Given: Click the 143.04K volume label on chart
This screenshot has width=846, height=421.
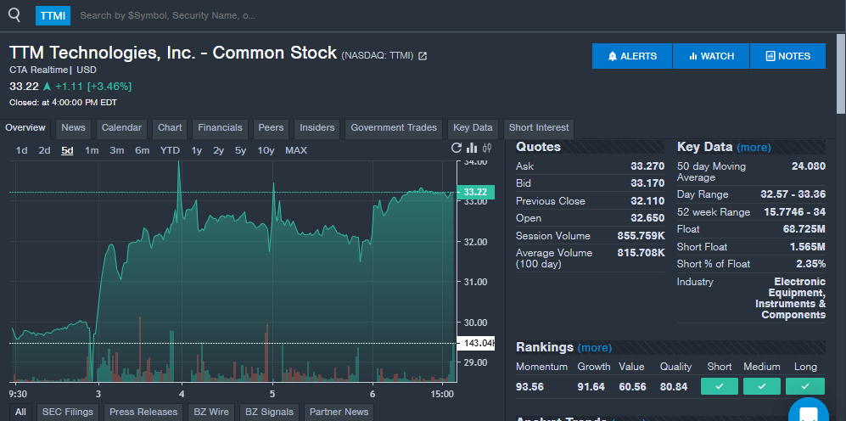Looking at the screenshot, I should point(476,343).
